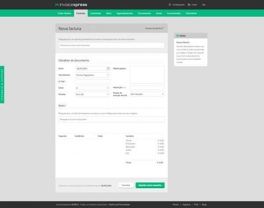Open Configurações link
Image resolution: width=264 pixels, height=208 pixels.
(x=179, y=5)
